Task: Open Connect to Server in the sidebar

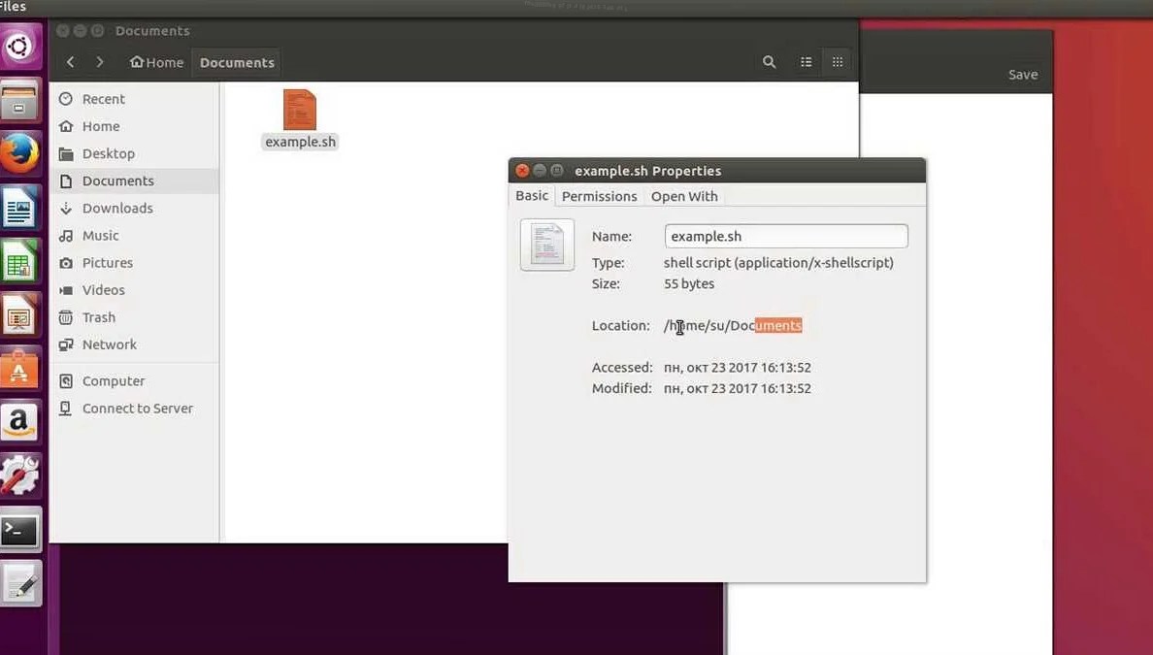Action: click(x=137, y=408)
